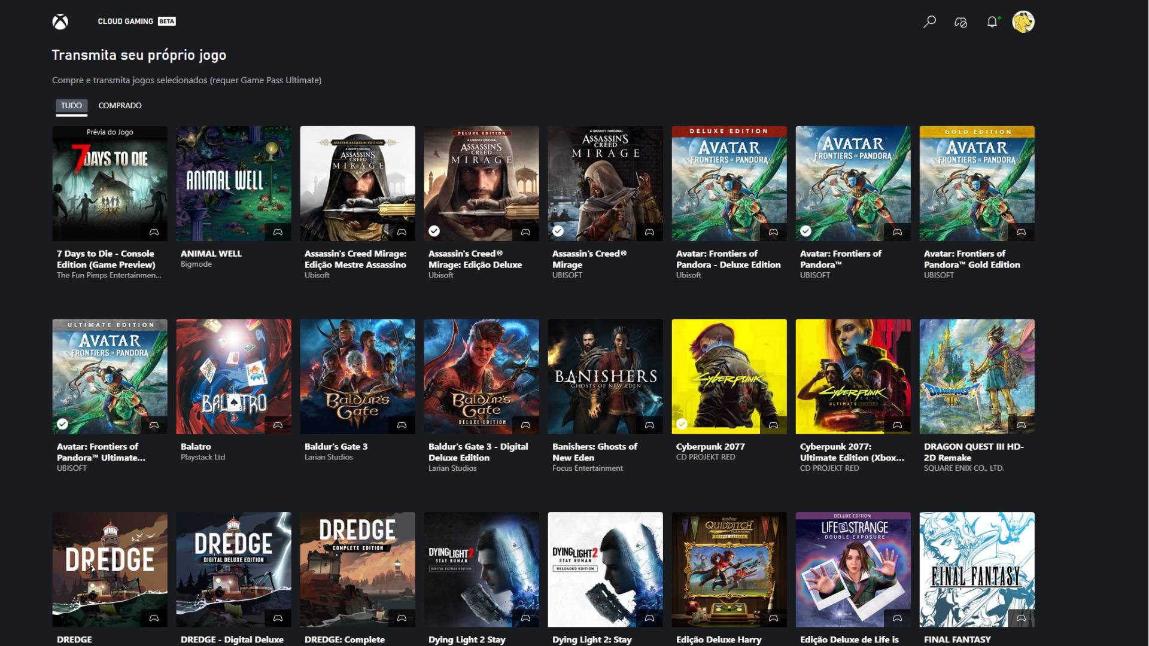Select Avatar Ultimate Edition cover art

pos(110,376)
